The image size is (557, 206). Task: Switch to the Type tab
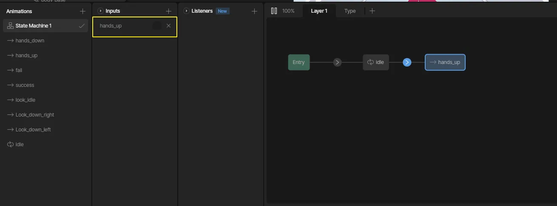[350, 11]
